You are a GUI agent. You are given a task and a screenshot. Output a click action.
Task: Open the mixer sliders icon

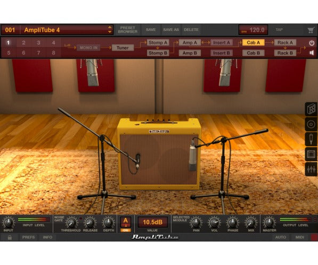pos(311,169)
